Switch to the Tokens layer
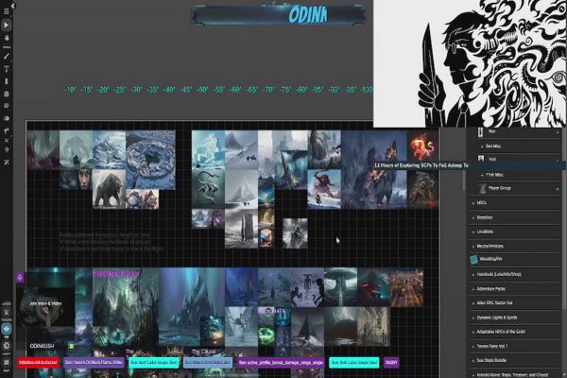The image size is (567, 378). pyautogui.click(x=7, y=312)
